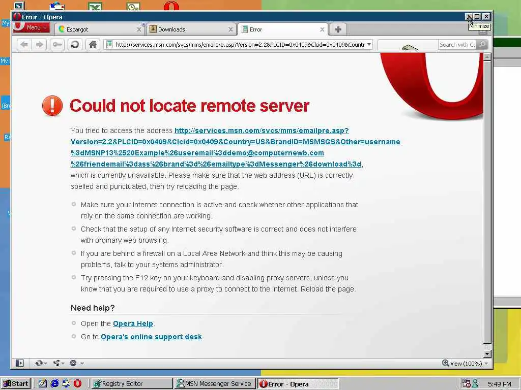
Task: Close the Error tab
Action: tap(322, 29)
